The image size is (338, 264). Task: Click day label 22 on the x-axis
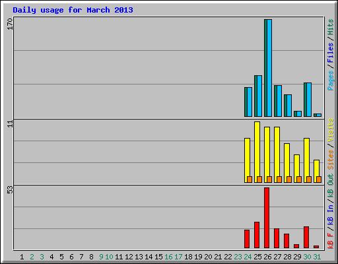(228, 257)
